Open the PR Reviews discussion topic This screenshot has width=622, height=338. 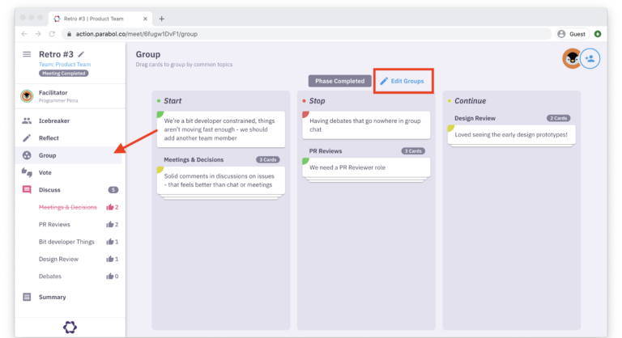tap(54, 224)
